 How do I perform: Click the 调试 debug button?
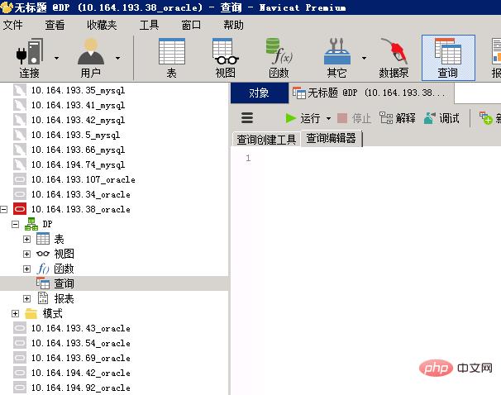442,118
